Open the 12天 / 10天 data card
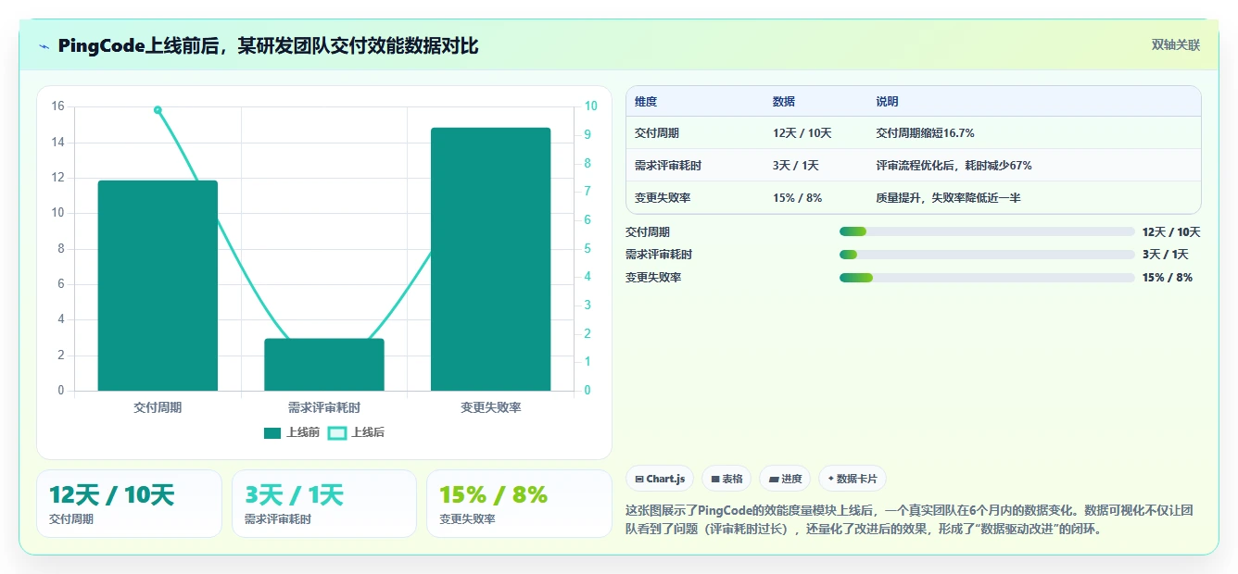 (130, 504)
